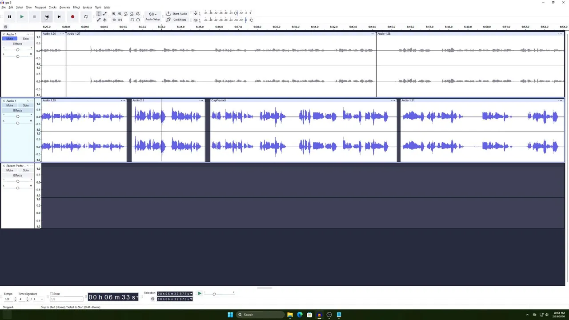Viewport: 569px width, 320px height.
Task: Open selection toolbar settings gear
Action: (x=152, y=299)
